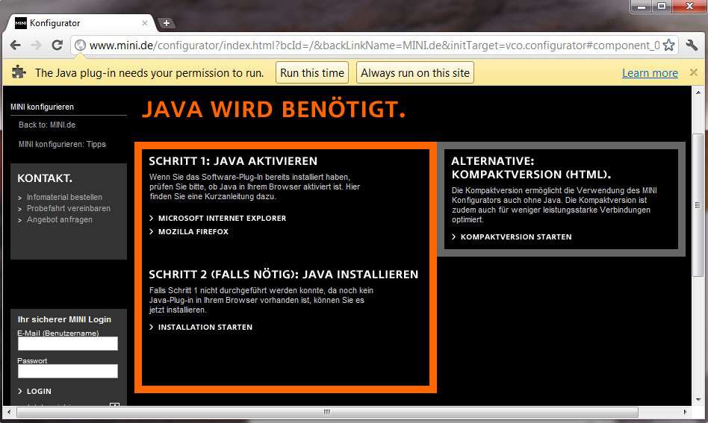Click the E-Mail (Benutzername) input field

pyautogui.click(x=67, y=344)
